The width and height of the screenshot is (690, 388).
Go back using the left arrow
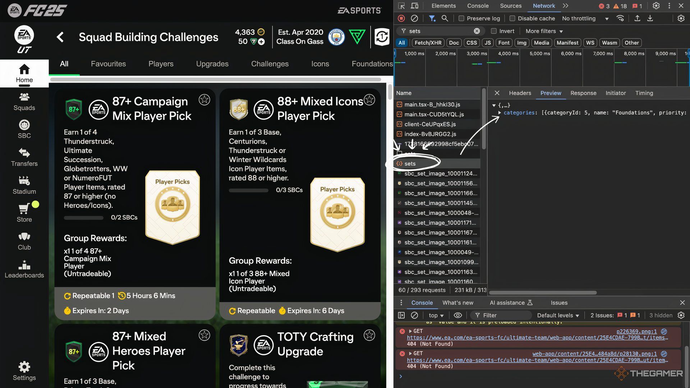pos(60,37)
